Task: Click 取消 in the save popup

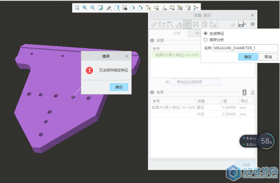Action: [268, 57]
